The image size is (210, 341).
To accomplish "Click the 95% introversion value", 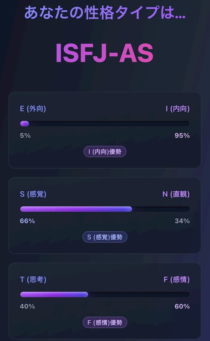I will point(182,136).
